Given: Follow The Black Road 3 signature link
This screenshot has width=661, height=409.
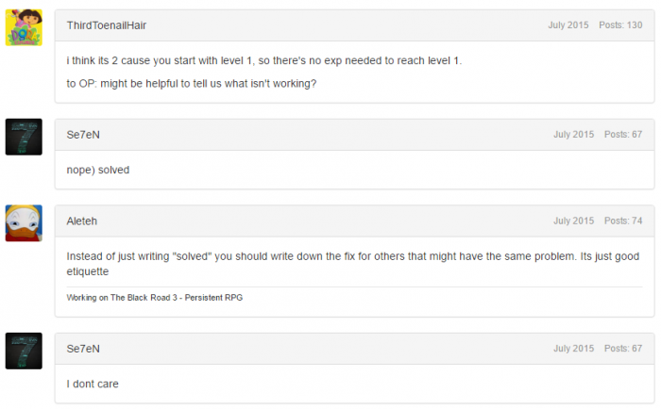Looking at the screenshot, I should tap(154, 298).
